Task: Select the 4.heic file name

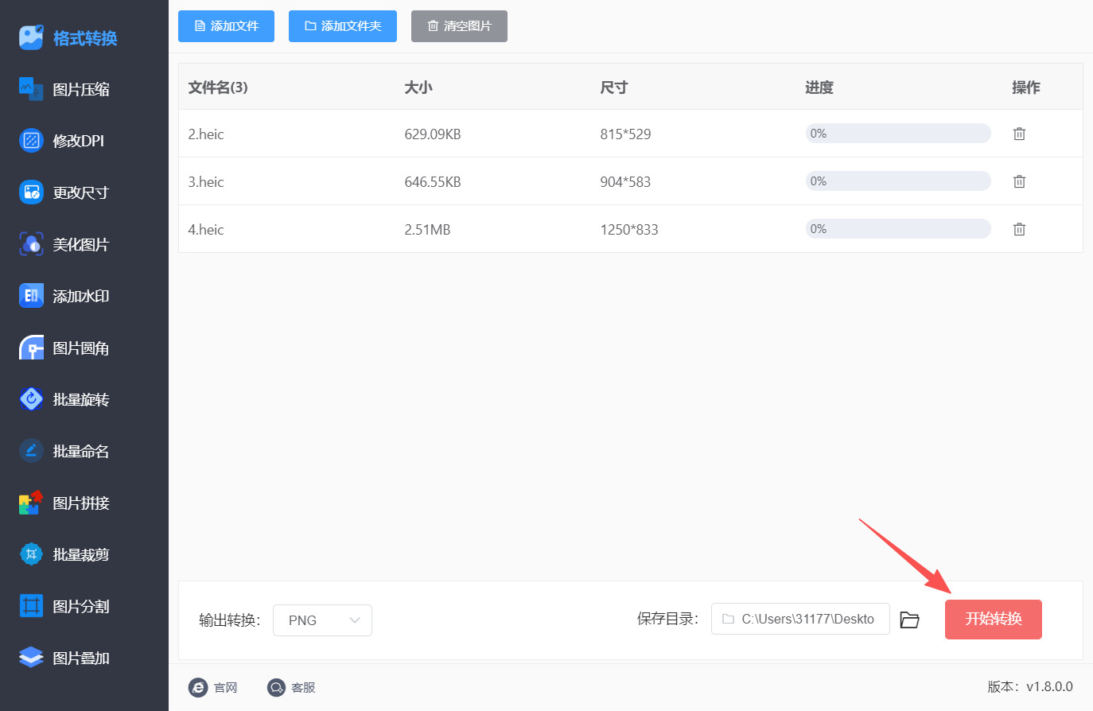Action: tap(206, 229)
